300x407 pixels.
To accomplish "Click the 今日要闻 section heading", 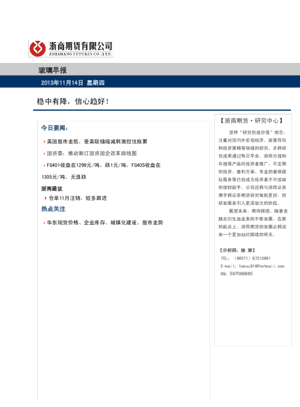I will (x=54, y=128).
